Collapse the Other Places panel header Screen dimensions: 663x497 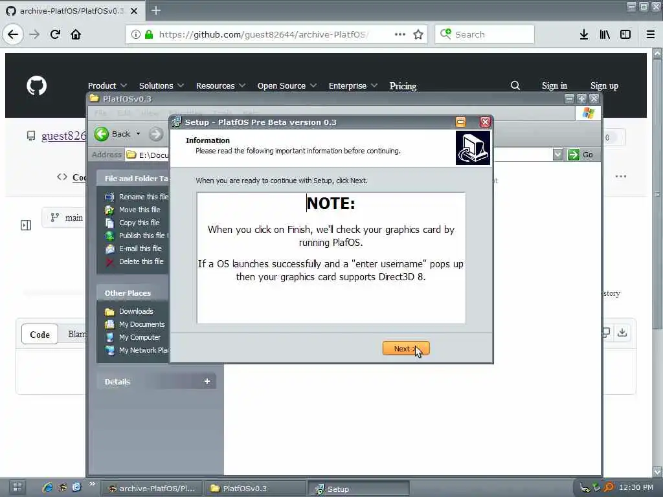132,293
